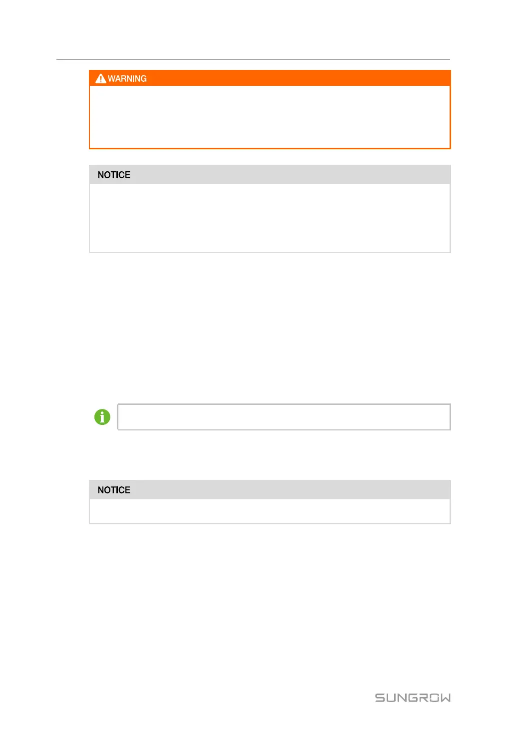Click the orange WARNING header bar
The width and height of the screenshot is (521, 736).
270,78
